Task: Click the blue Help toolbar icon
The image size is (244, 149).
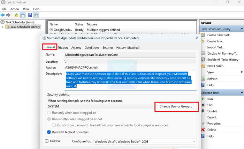Action: [x=30, y=15]
